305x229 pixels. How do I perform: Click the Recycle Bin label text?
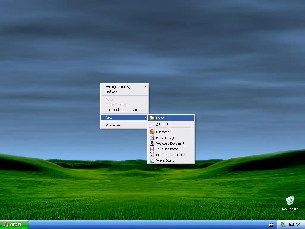(290, 209)
